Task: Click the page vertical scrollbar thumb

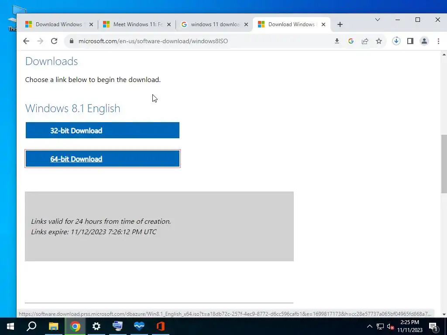Action: pyautogui.click(x=444, y=164)
